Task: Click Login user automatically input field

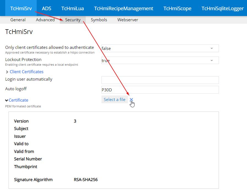Action: [x=160, y=80]
